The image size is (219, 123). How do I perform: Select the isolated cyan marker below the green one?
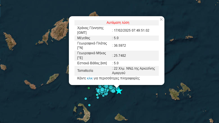(x=86, y=98)
